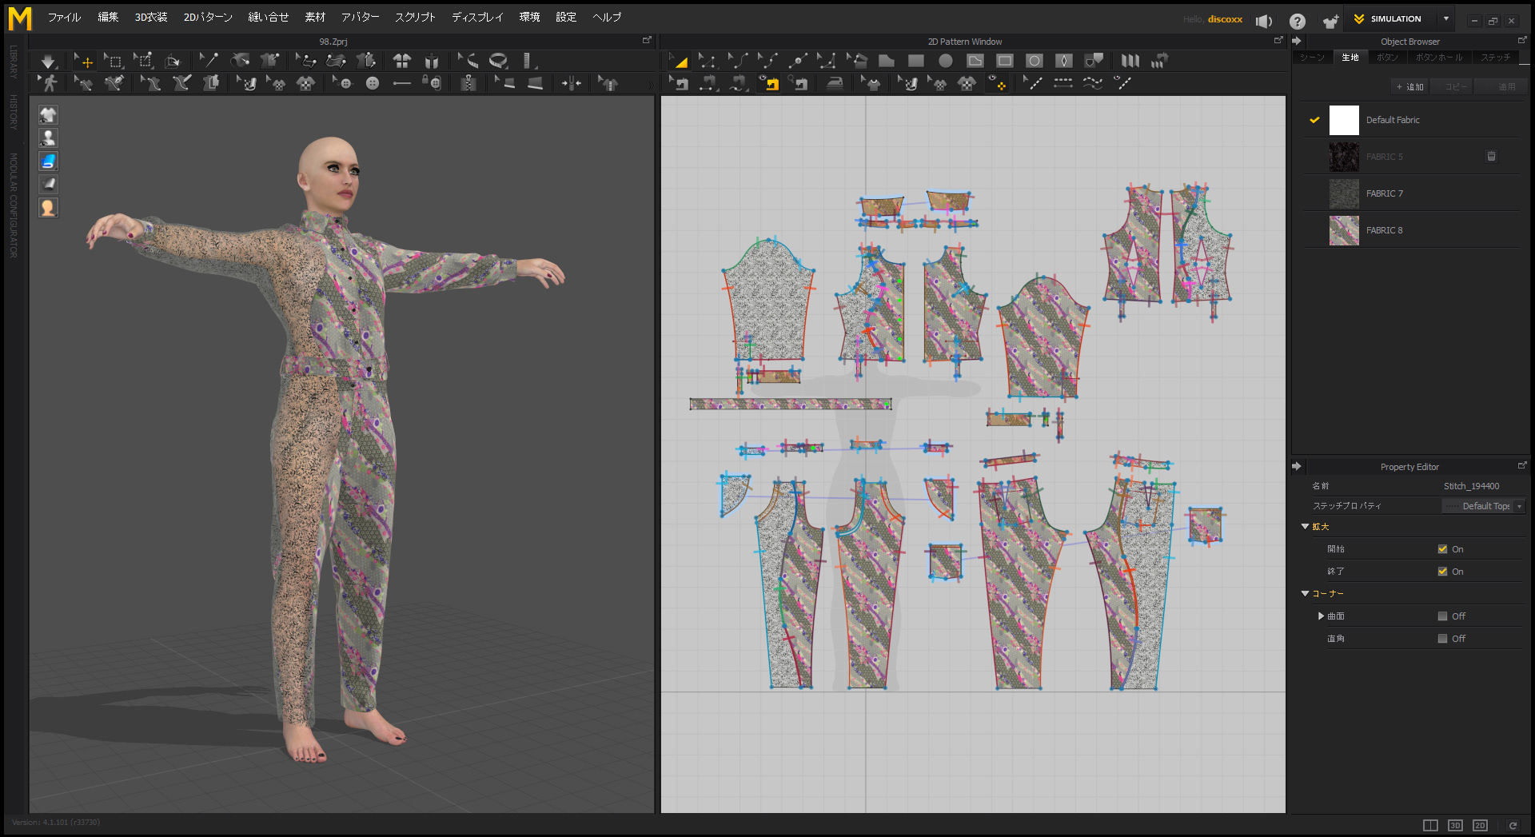1535x837 pixels.
Task: Select the FABRIC 8 patterned swatch
Action: (1344, 230)
